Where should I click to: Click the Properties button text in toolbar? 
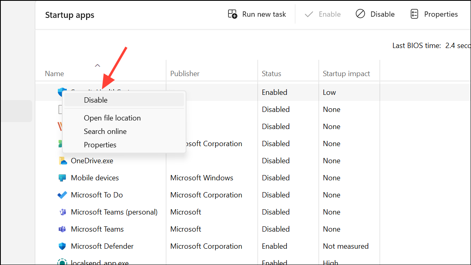click(x=441, y=14)
